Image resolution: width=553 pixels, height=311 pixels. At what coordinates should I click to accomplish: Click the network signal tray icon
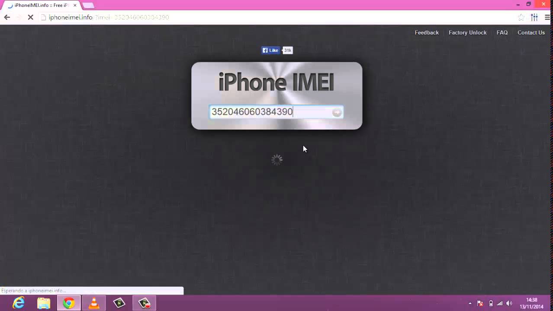pos(500,303)
